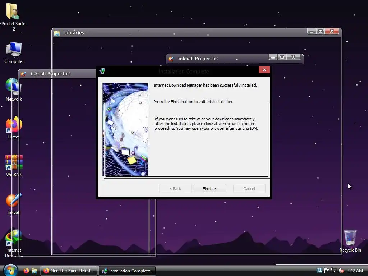The height and width of the screenshot is (276, 368).
Task: Select the inkball desktop icon
Action: pyautogui.click(x=14, y=204)
